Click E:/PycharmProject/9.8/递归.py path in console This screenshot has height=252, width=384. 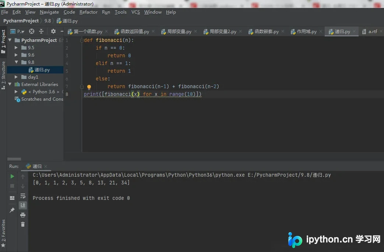click(x=289, y=175)
